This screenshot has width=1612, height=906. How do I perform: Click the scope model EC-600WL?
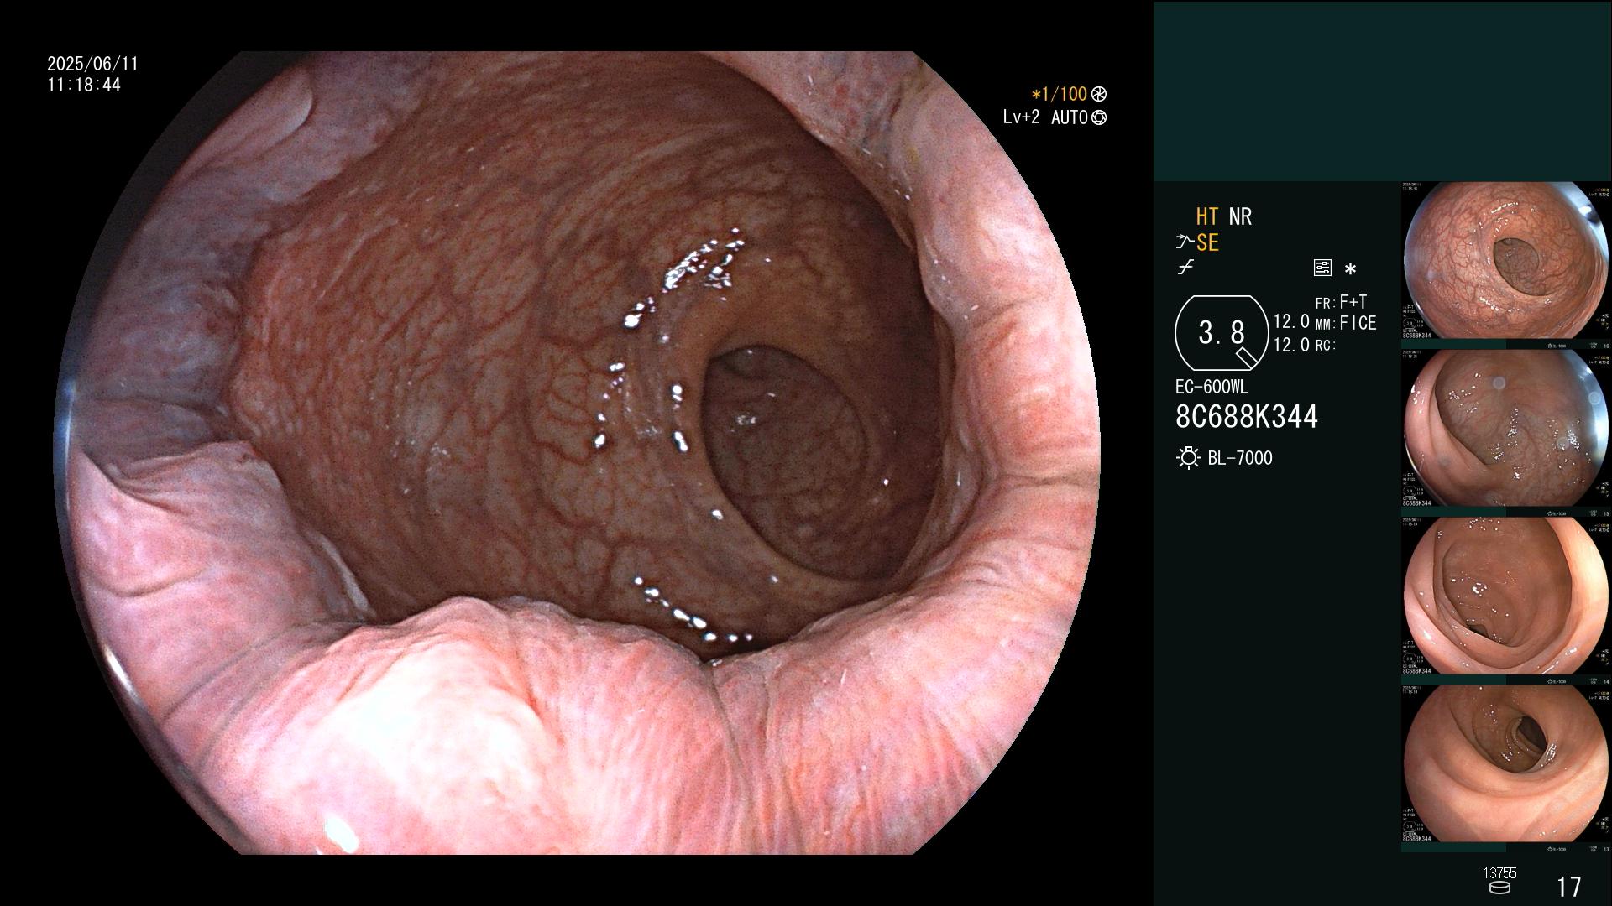coord(1212,388)
